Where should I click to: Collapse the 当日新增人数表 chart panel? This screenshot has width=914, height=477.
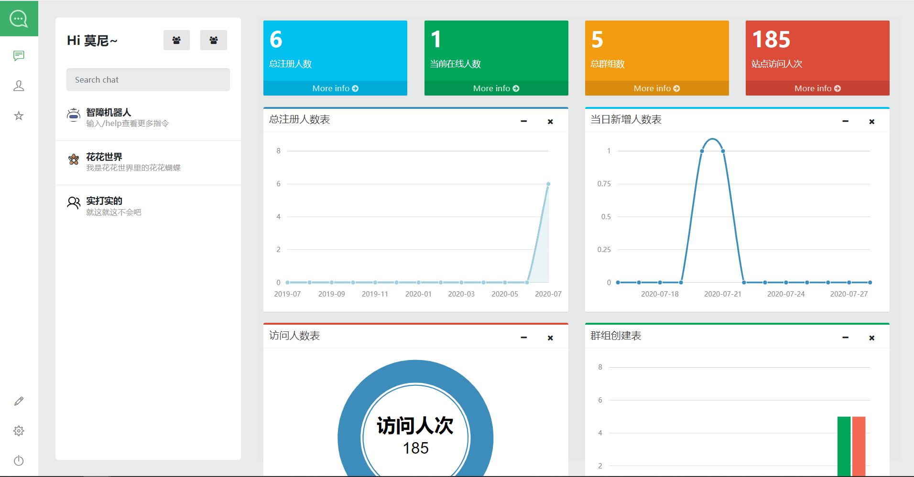pos(845,121)
